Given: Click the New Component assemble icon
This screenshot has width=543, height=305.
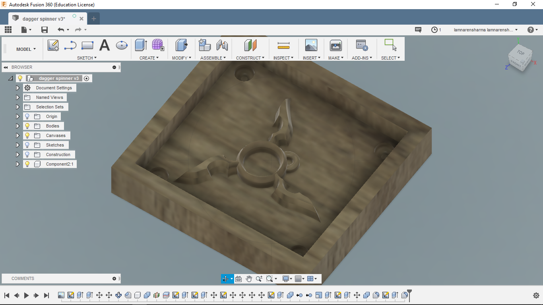Looking at the screenshot, I should (x=204, y=45).
